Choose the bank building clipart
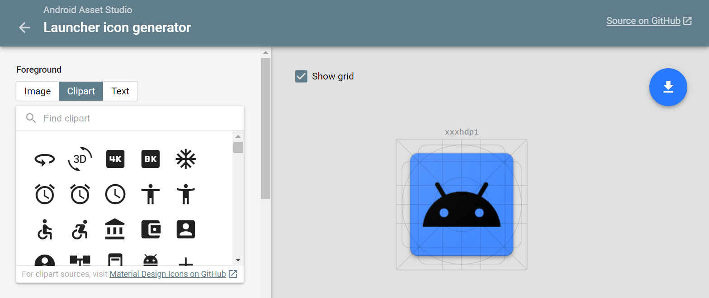The height and width of the screenshot is (298, 709). pyautogui.click(x=115, y=229)
